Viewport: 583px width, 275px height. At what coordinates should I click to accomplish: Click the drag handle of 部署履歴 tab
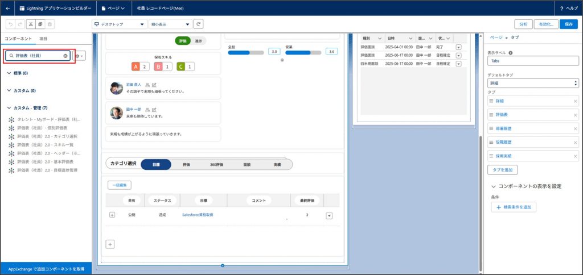(491, 128)
